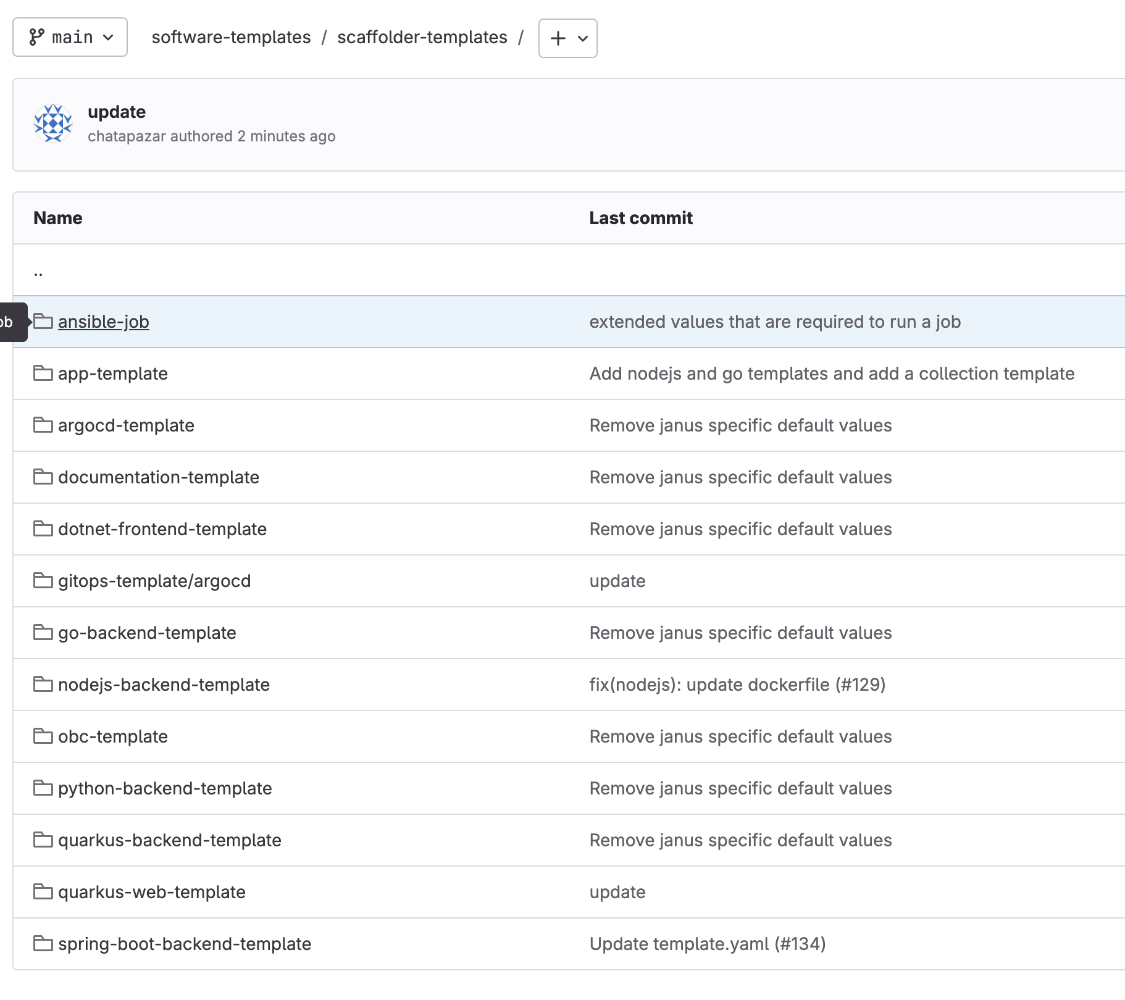Click the quarkus-web-template folder icon
The image size is (1125, 1000).
(43, 891)
